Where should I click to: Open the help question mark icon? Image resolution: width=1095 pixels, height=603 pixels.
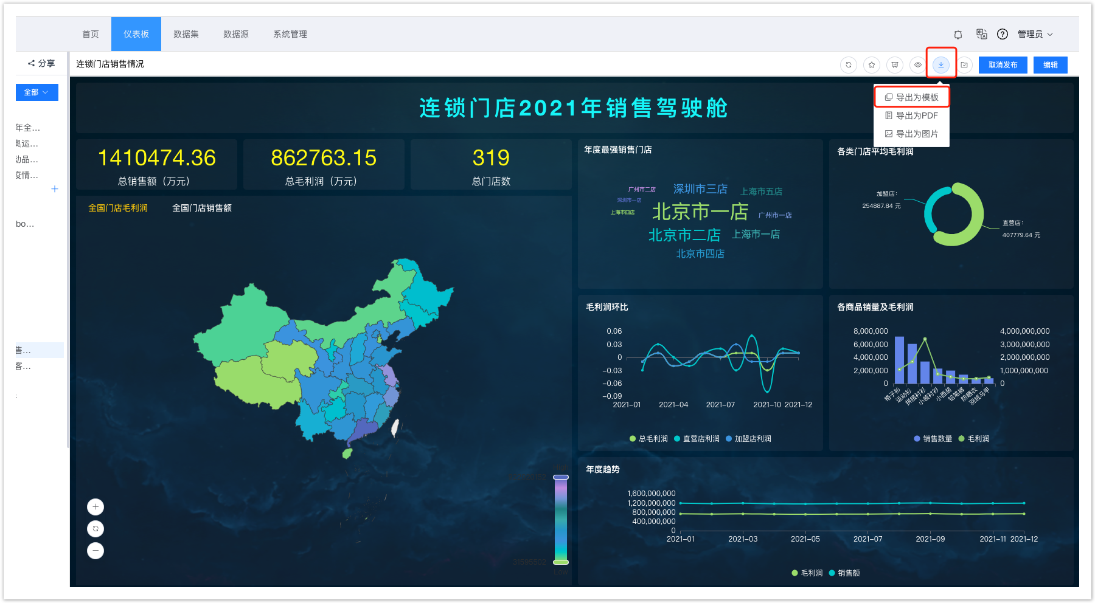(x=1003, y=34)
